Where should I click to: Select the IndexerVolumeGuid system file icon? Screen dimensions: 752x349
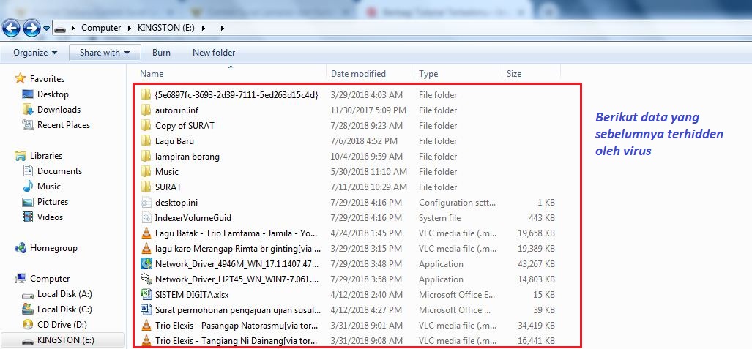point(146,217)
